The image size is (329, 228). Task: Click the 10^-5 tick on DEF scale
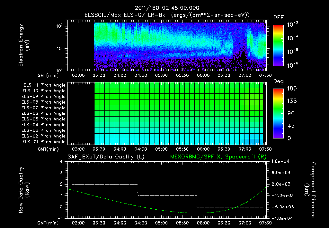[x=292, y=51]
